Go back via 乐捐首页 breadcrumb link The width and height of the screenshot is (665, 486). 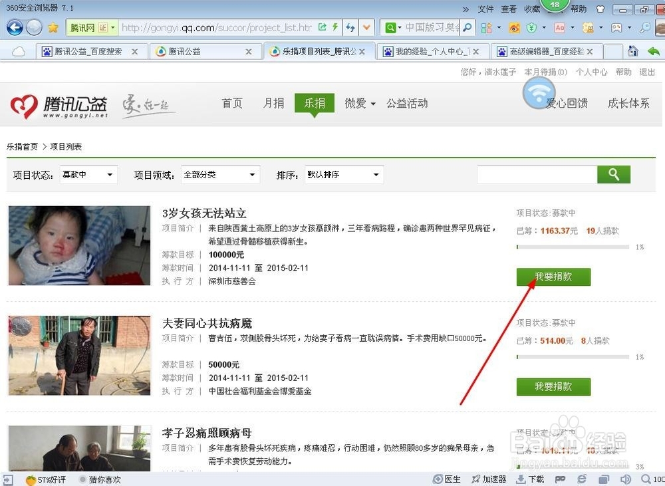23,146
